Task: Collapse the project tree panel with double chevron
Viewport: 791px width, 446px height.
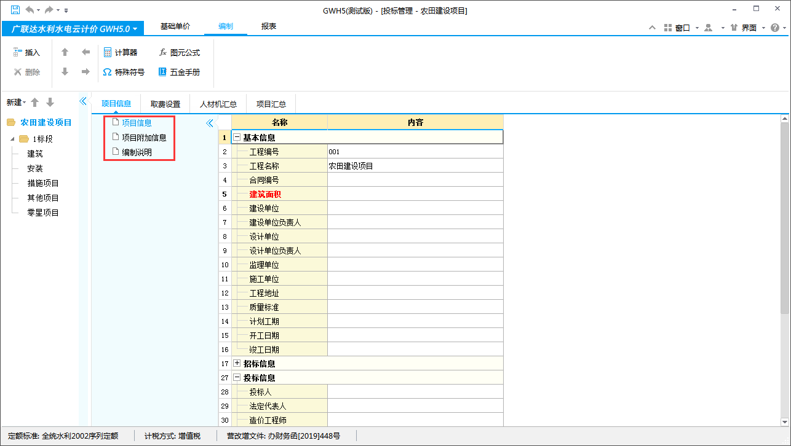Action: [84, 101]
